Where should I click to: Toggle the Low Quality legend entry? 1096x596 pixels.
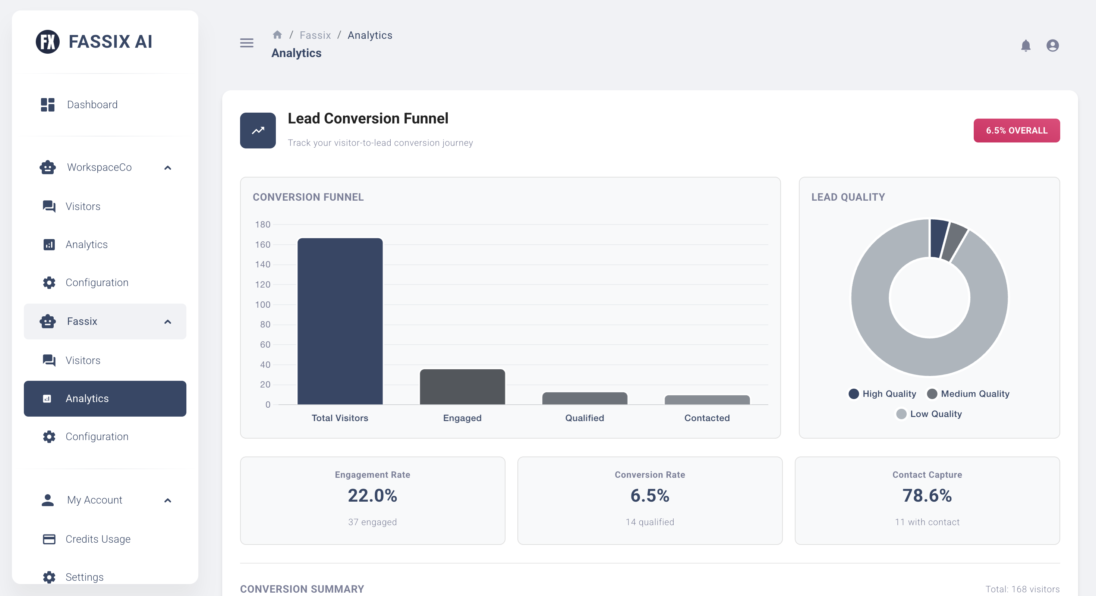coord(901,413)
